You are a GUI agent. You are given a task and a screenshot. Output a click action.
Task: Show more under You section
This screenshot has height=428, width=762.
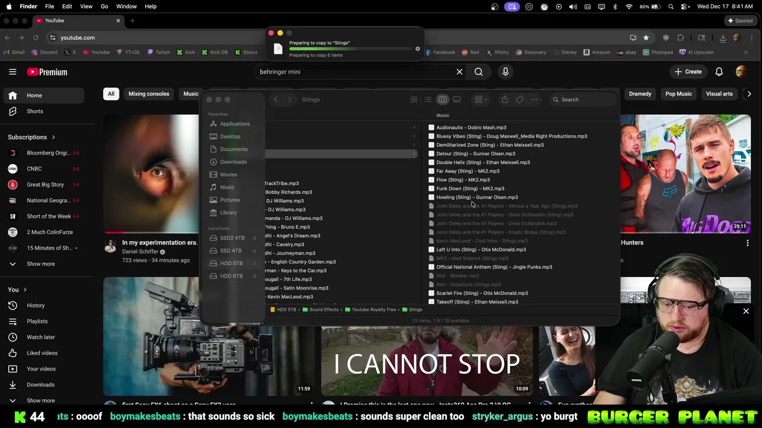40,401
